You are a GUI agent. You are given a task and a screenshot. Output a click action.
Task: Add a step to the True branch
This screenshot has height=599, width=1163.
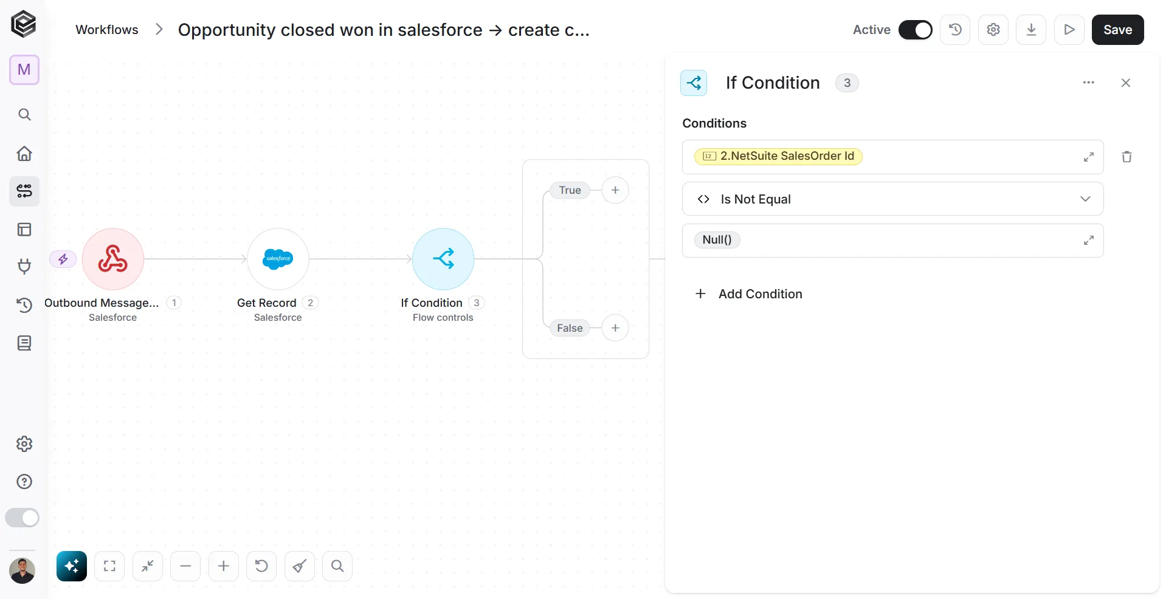(615, 190)
